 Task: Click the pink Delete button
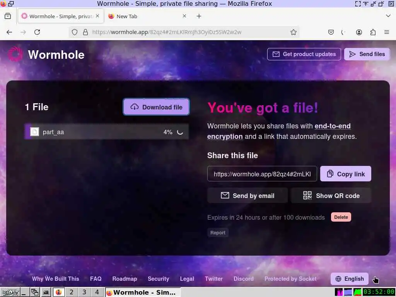tap(341, 217)
